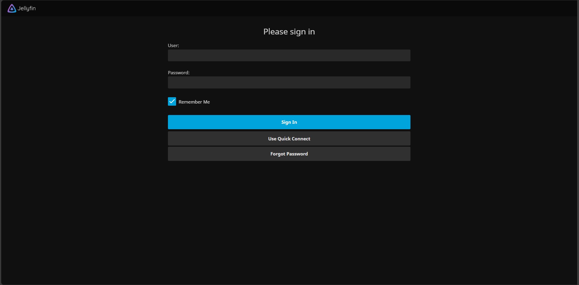Click the Password: field label
Image resolution: width=579 pixels, height=285 pixels.
(x=179, y=72)
